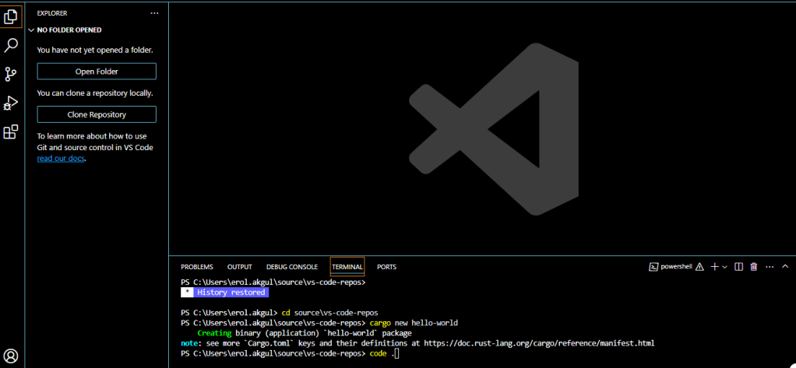The image size is (796, 368).
Task: Collapse the No Folder Opened section
Action: pyautogui.click(x=31, y=30)
